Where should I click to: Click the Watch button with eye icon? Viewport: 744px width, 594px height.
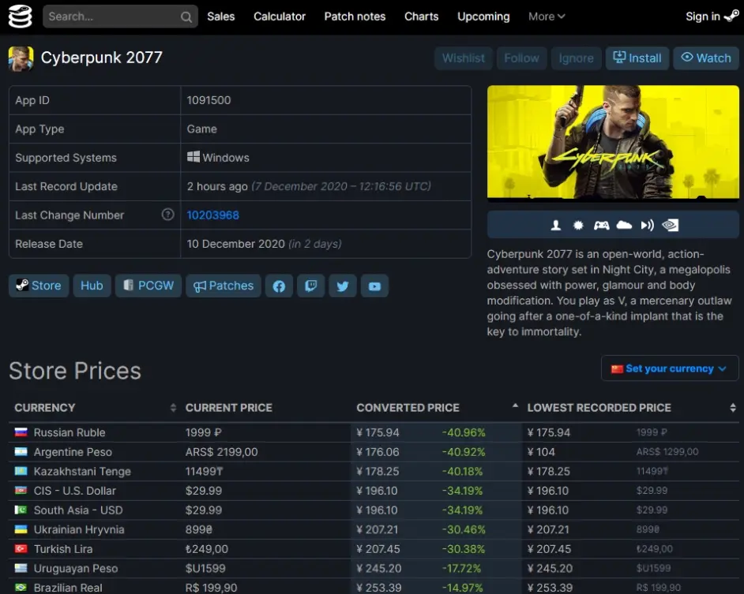706,58
